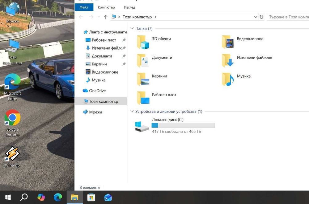Viewport: 309px width, 204px height.
Task: Click the computer icon in address bar
Action: [x=113, y=17]
